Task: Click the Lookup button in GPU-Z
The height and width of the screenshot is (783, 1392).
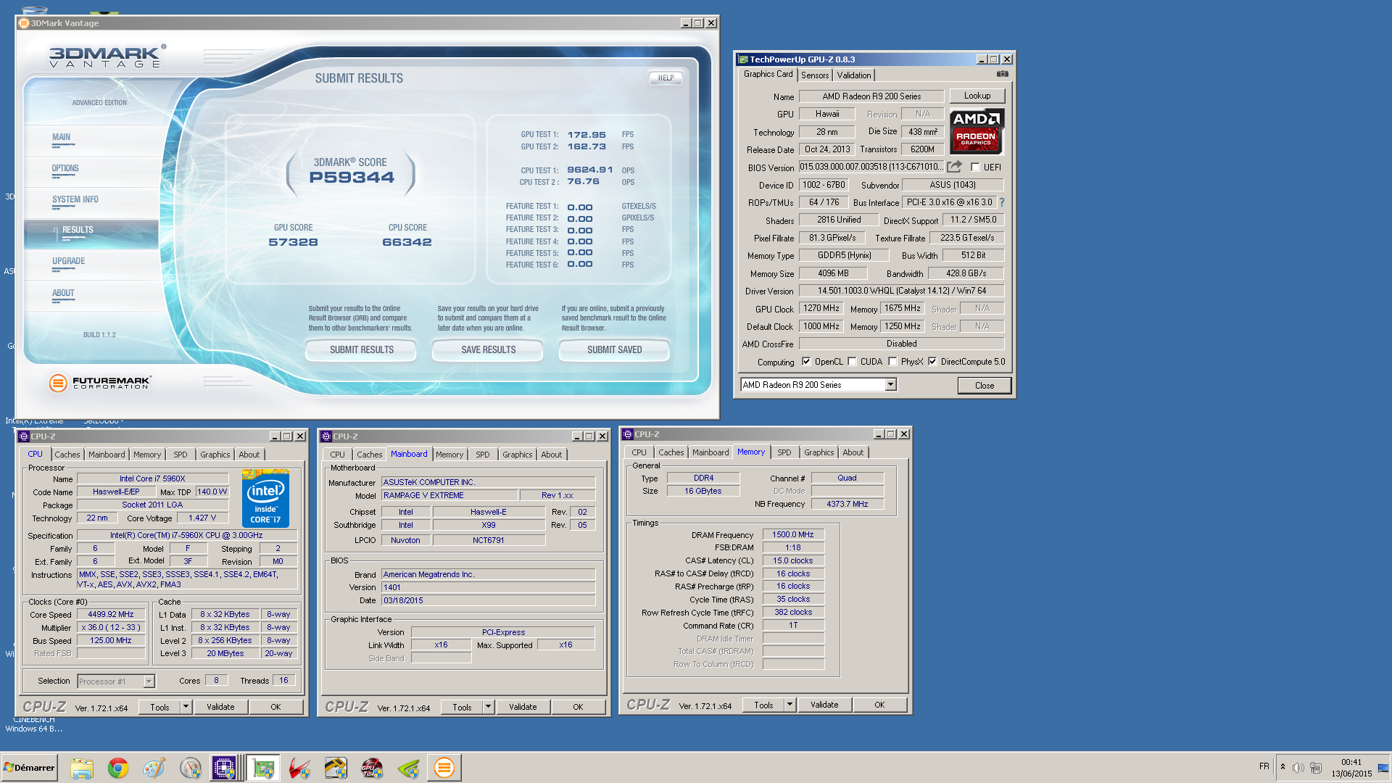Action: [977, 96]
